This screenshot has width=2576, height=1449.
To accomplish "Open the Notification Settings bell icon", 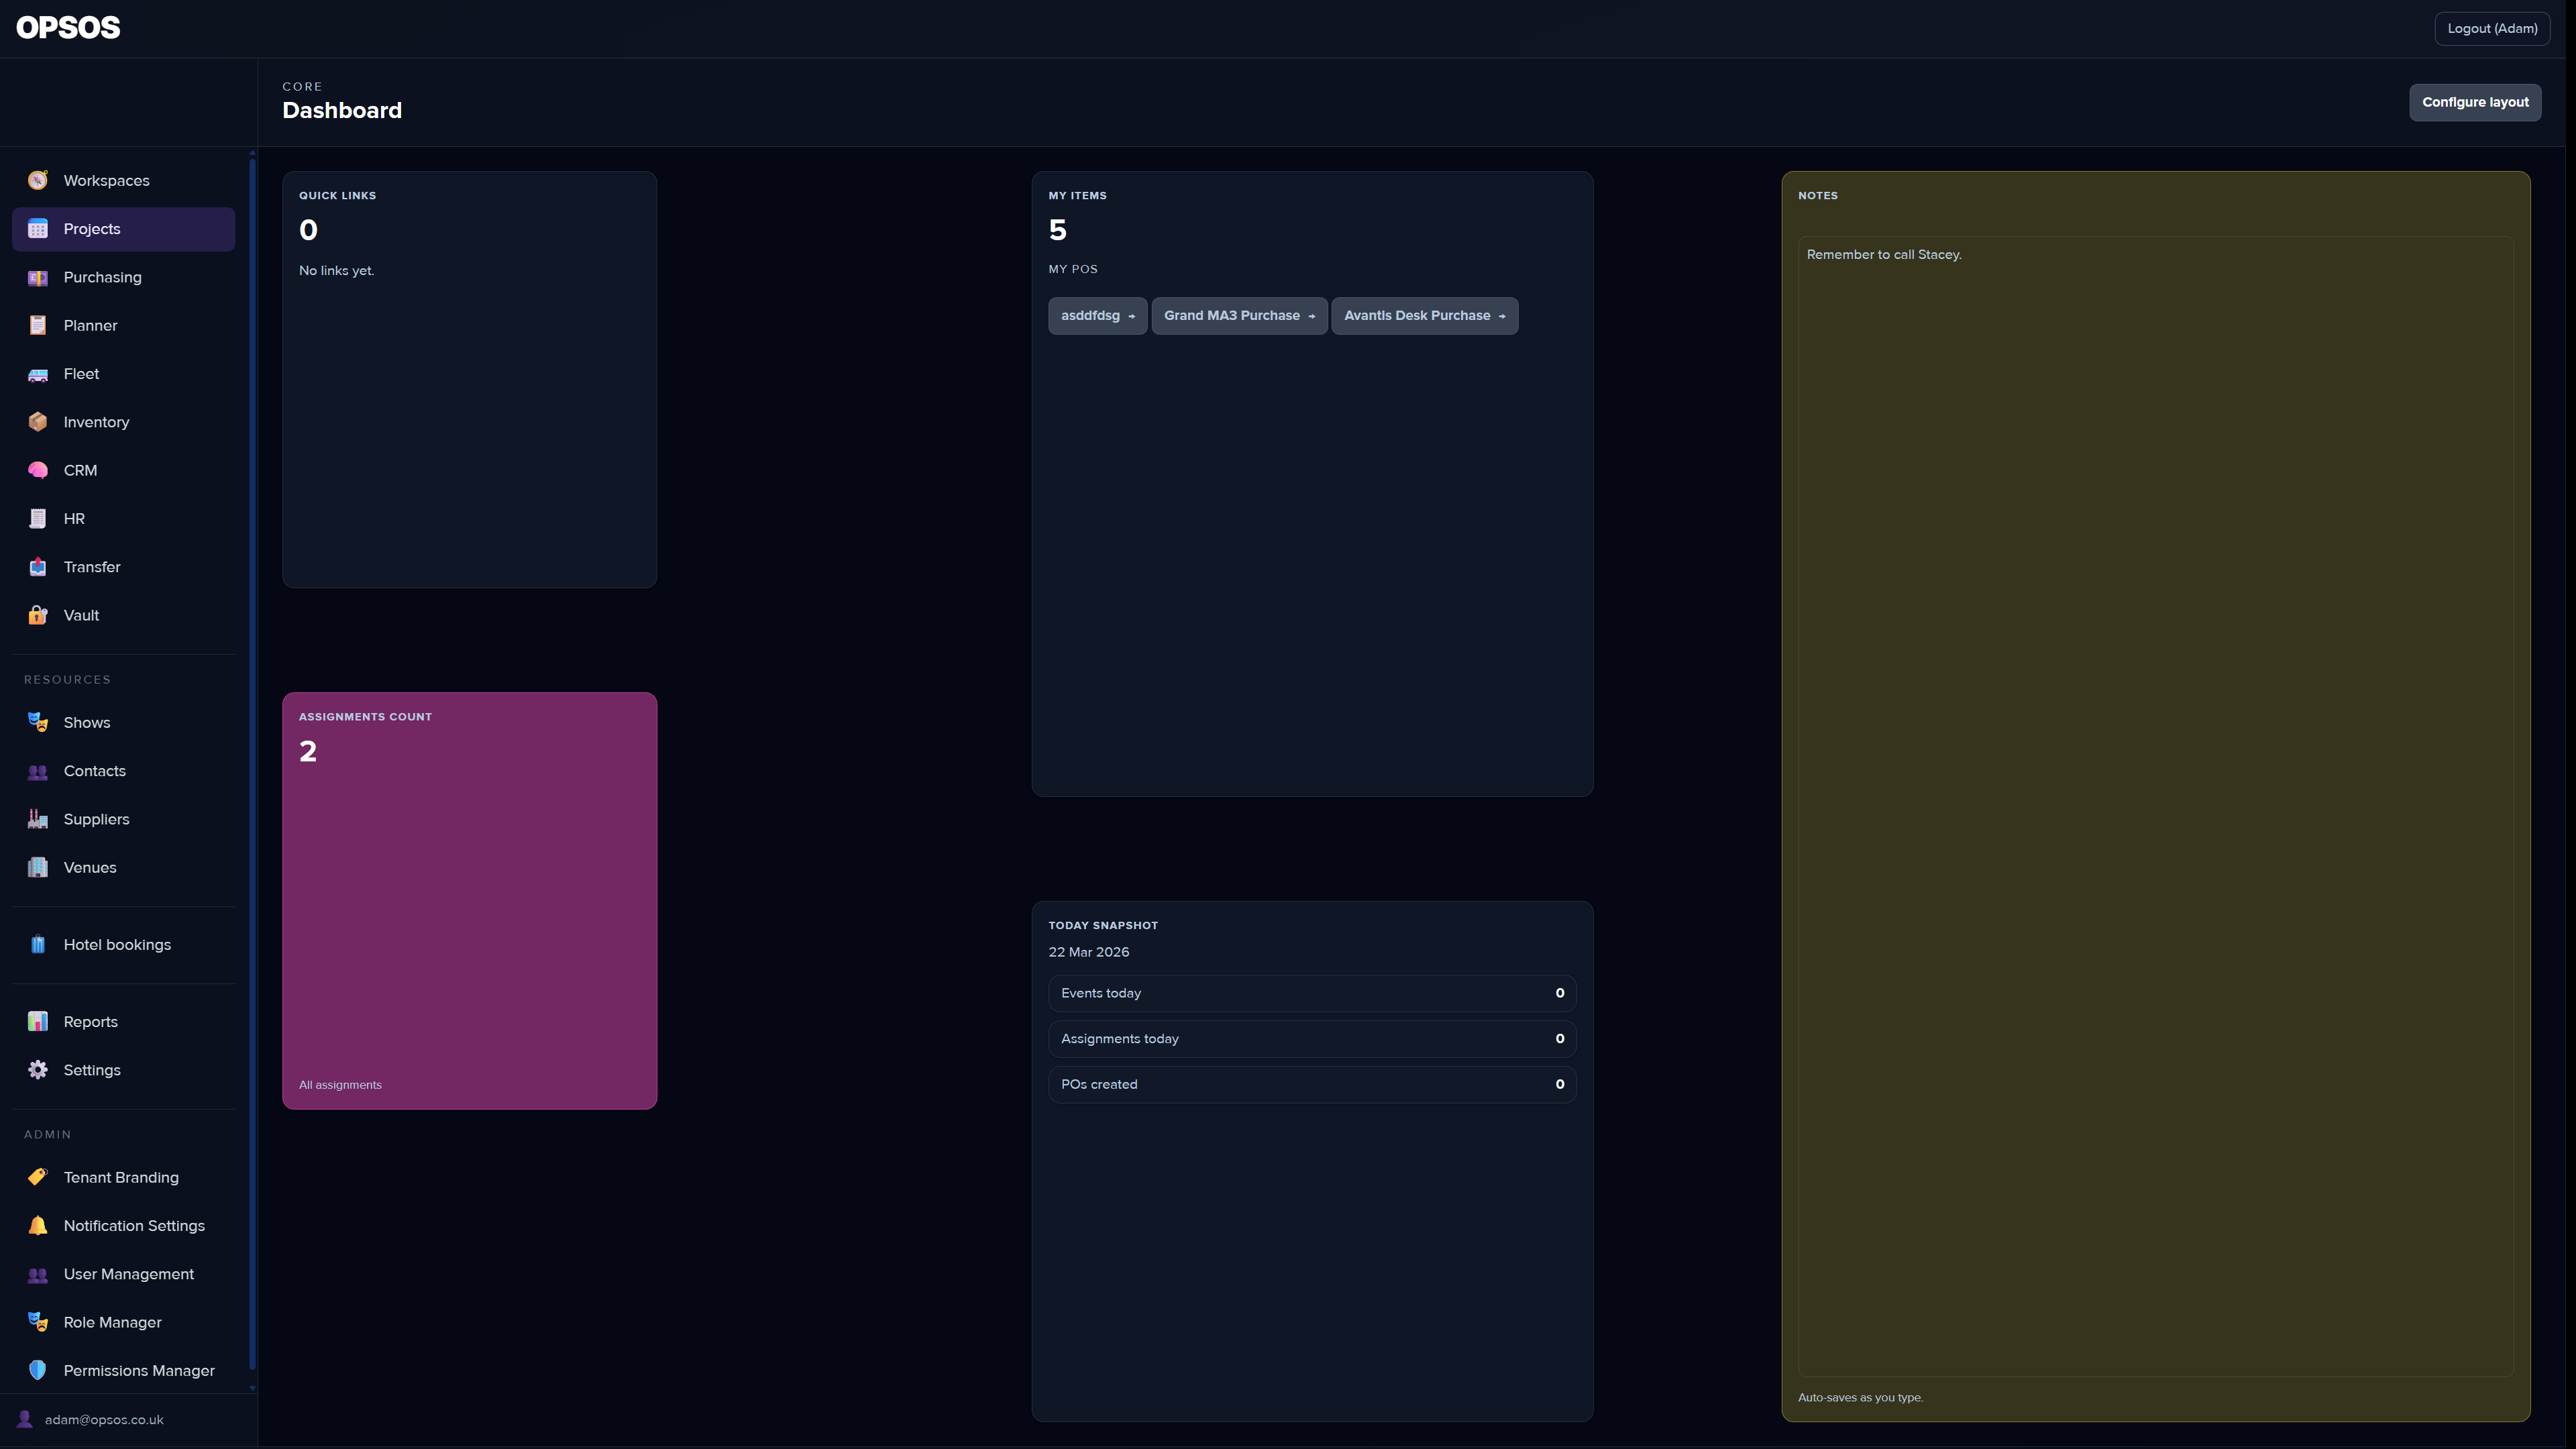I will [x=37, y=1225].
